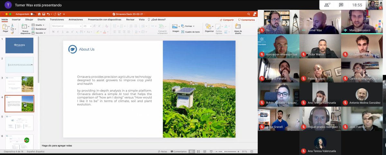Click the Restablecer button
The image size is (386, 155).
click(39, 29)
